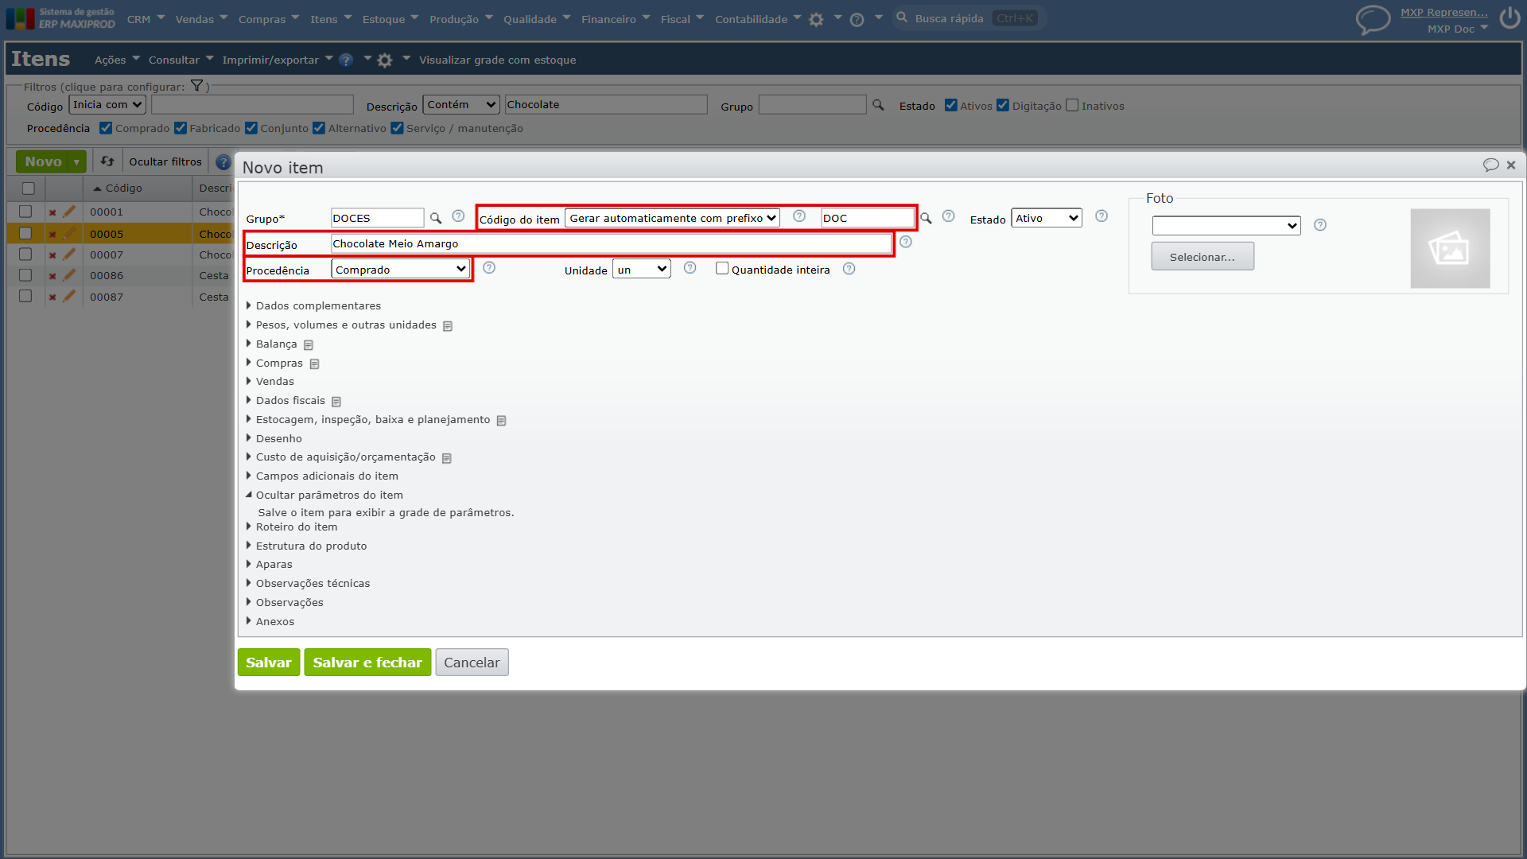The image size is (1527, 859).
Task: Click the Cancelar button
Action: (x=472, y=663)
